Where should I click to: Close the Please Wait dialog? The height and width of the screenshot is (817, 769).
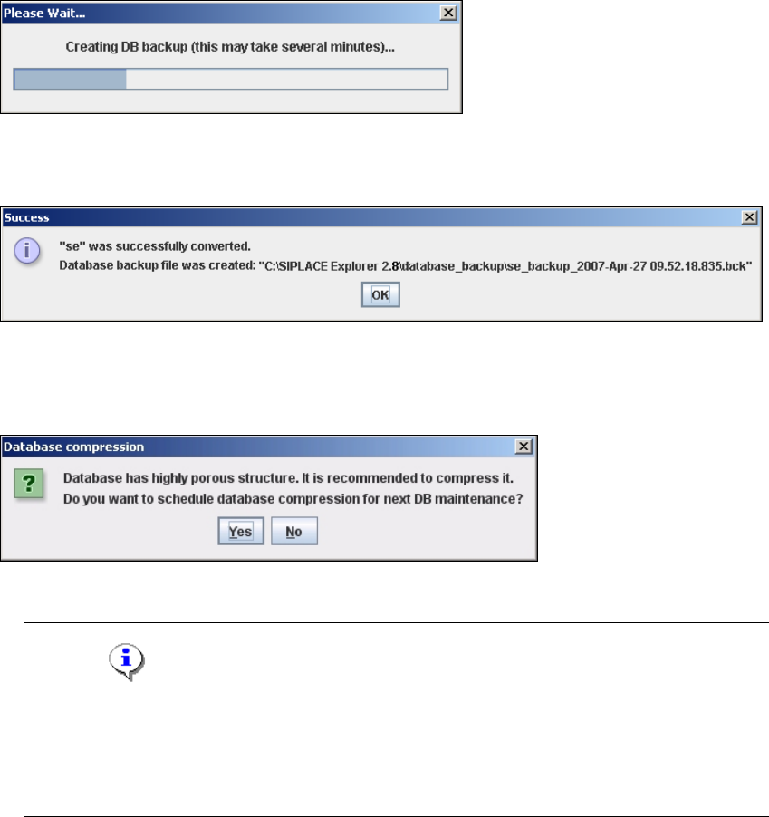pos(448,13)
